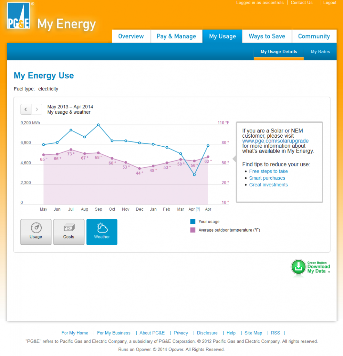Switch to Ways to Save tab
Image resolution: width=343 pixels, height=356 pixels.
point(267,37)
